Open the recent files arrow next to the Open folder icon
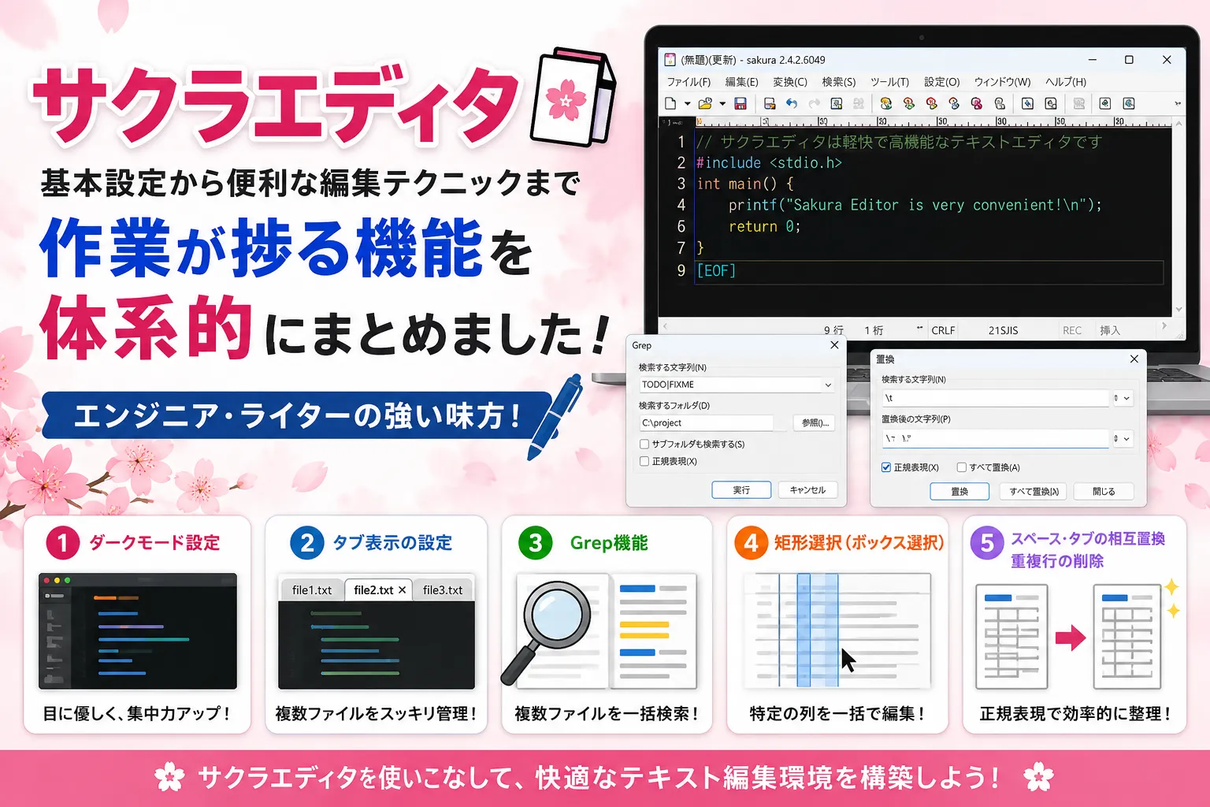1210x807 pixels. (722, 103)
